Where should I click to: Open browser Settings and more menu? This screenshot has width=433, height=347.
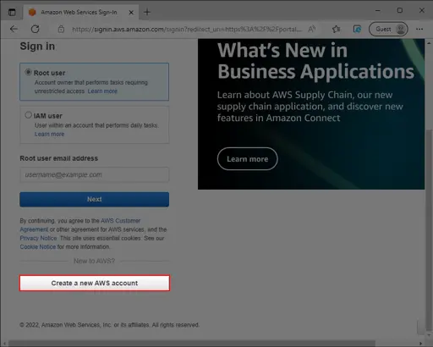419,29
